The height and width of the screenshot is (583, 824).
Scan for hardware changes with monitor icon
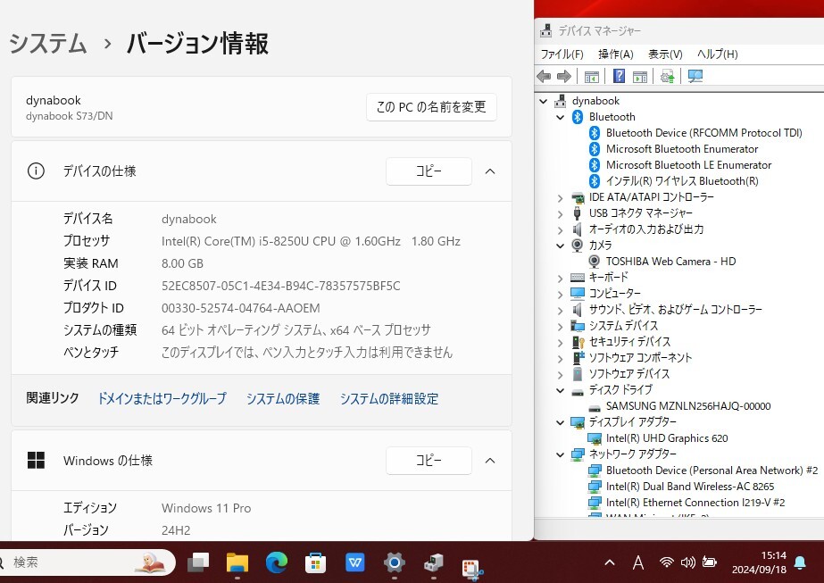(695, 77)
